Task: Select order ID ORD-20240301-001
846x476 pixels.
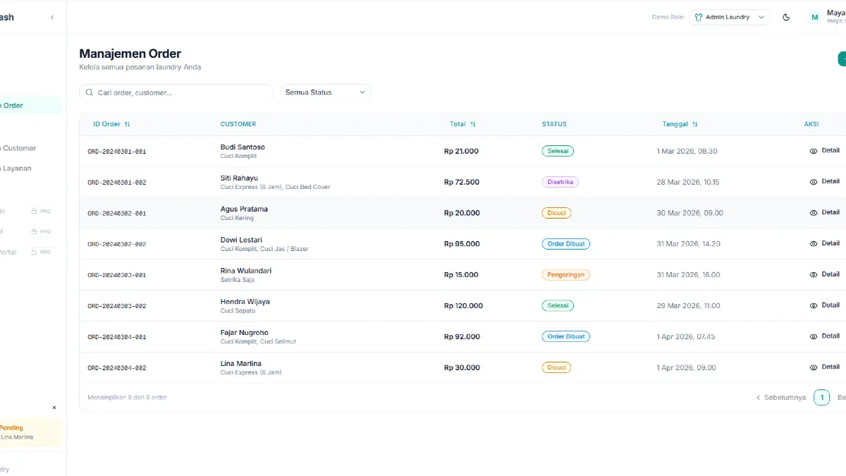Action: [117, 152]
